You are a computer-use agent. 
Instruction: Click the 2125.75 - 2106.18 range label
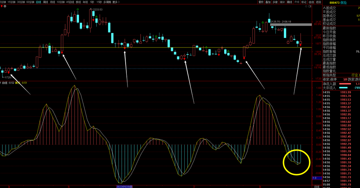click(281, 21)
